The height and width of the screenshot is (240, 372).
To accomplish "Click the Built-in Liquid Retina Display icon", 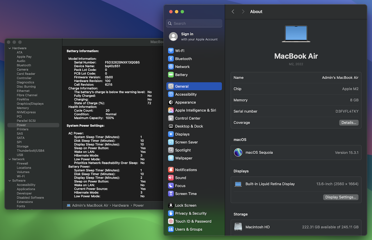I will pyautogui.click(x=238, y=184).
